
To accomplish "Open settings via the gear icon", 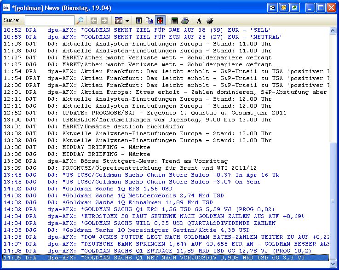I will (x=209, y=21).
